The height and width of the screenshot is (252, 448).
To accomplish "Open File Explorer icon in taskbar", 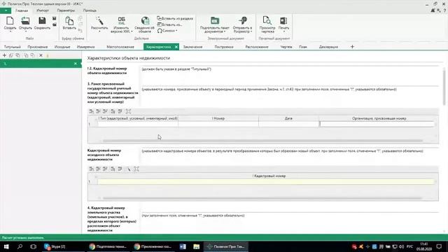I will click(196, 246).
